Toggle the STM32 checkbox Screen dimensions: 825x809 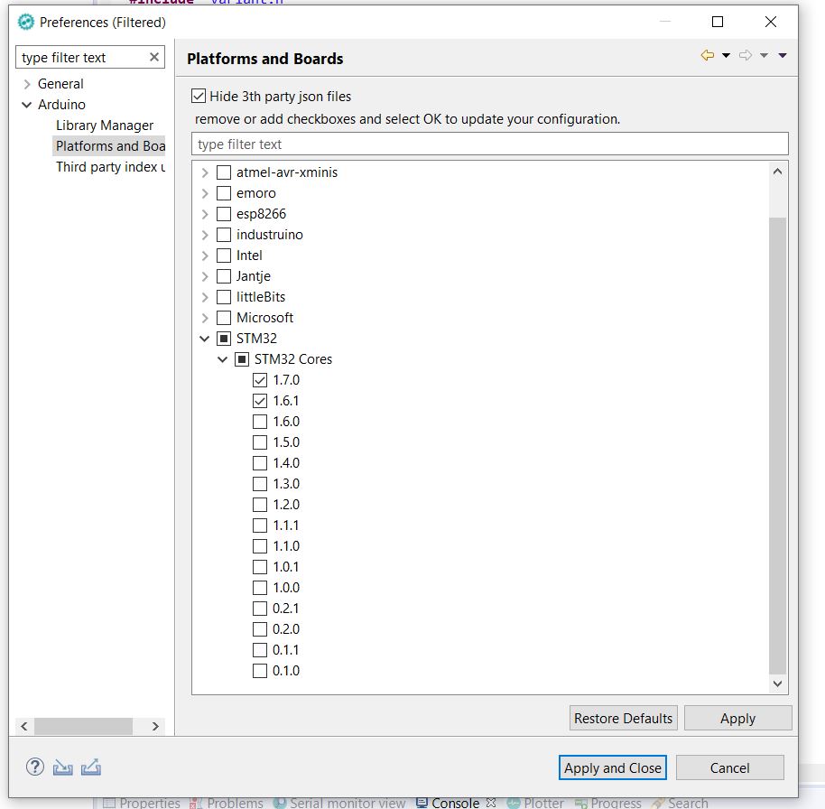(224, 339)
